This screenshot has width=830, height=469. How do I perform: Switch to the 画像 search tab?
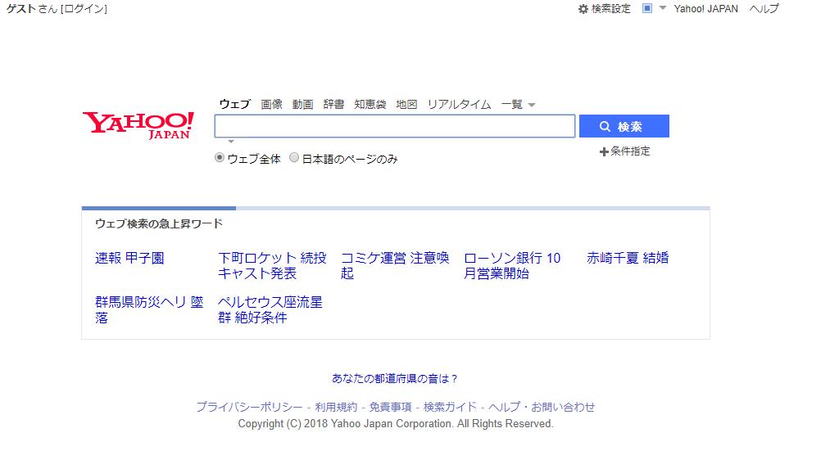click(271, 104)
